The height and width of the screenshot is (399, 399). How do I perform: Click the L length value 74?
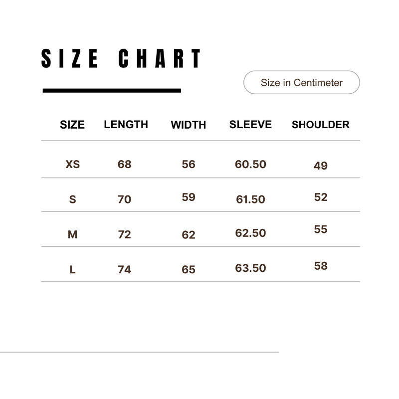click(x=124, y=270)
